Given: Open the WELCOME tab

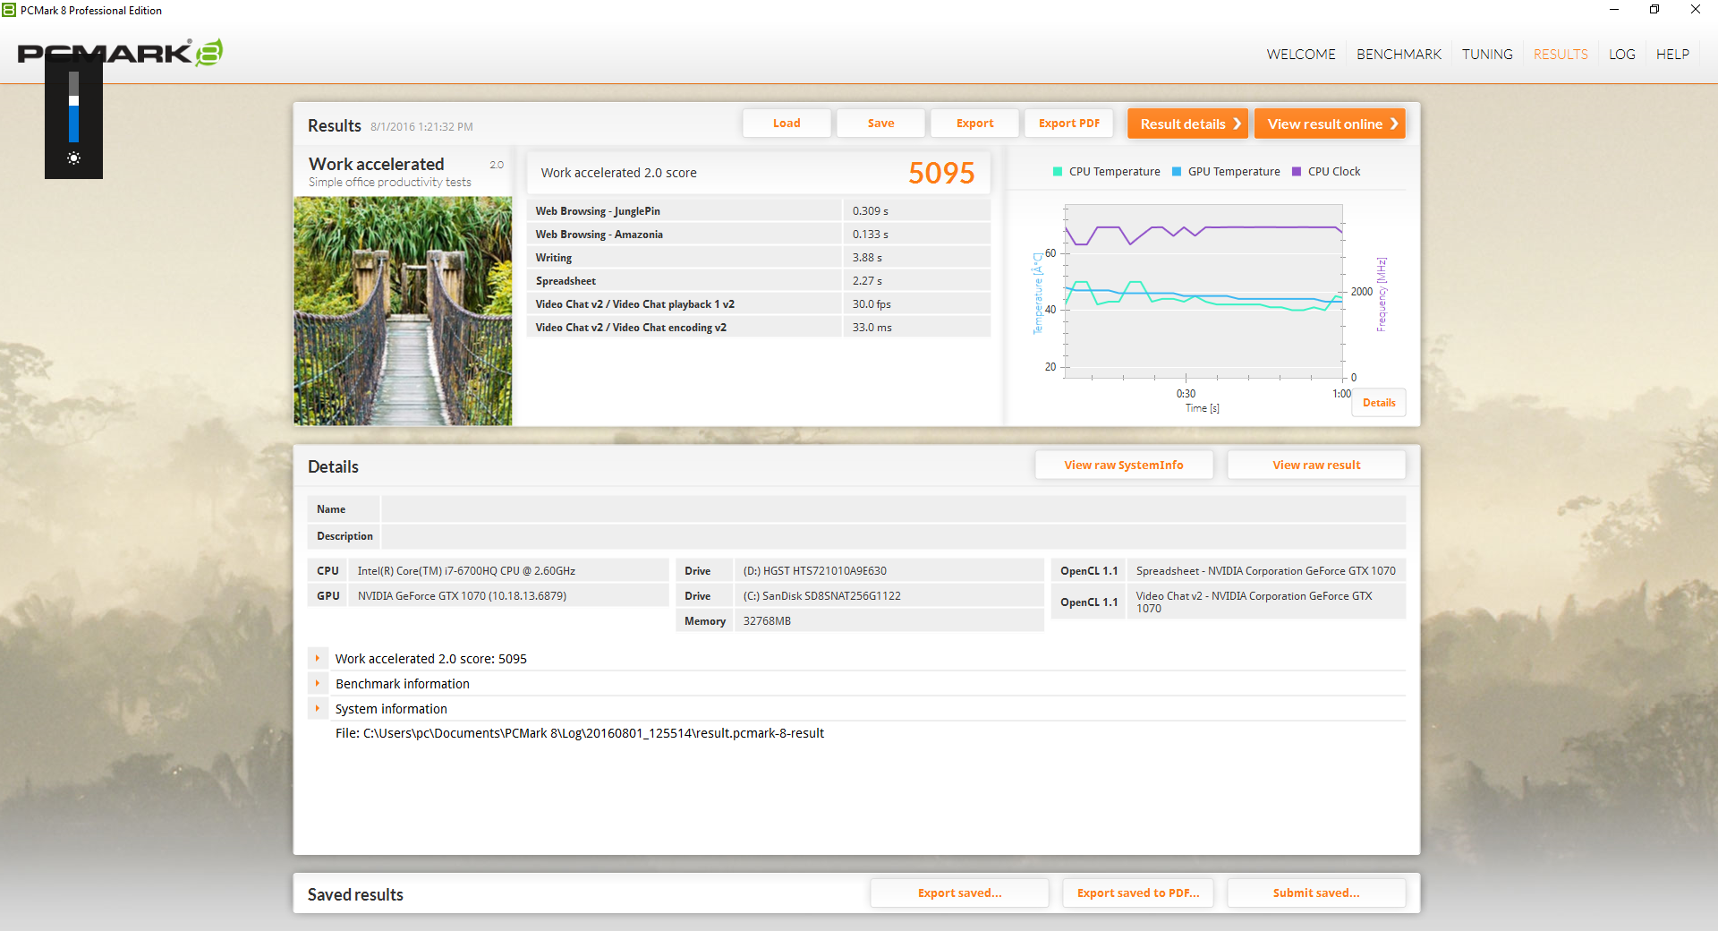Looking at the screenshot, I should pos(1300,54).
